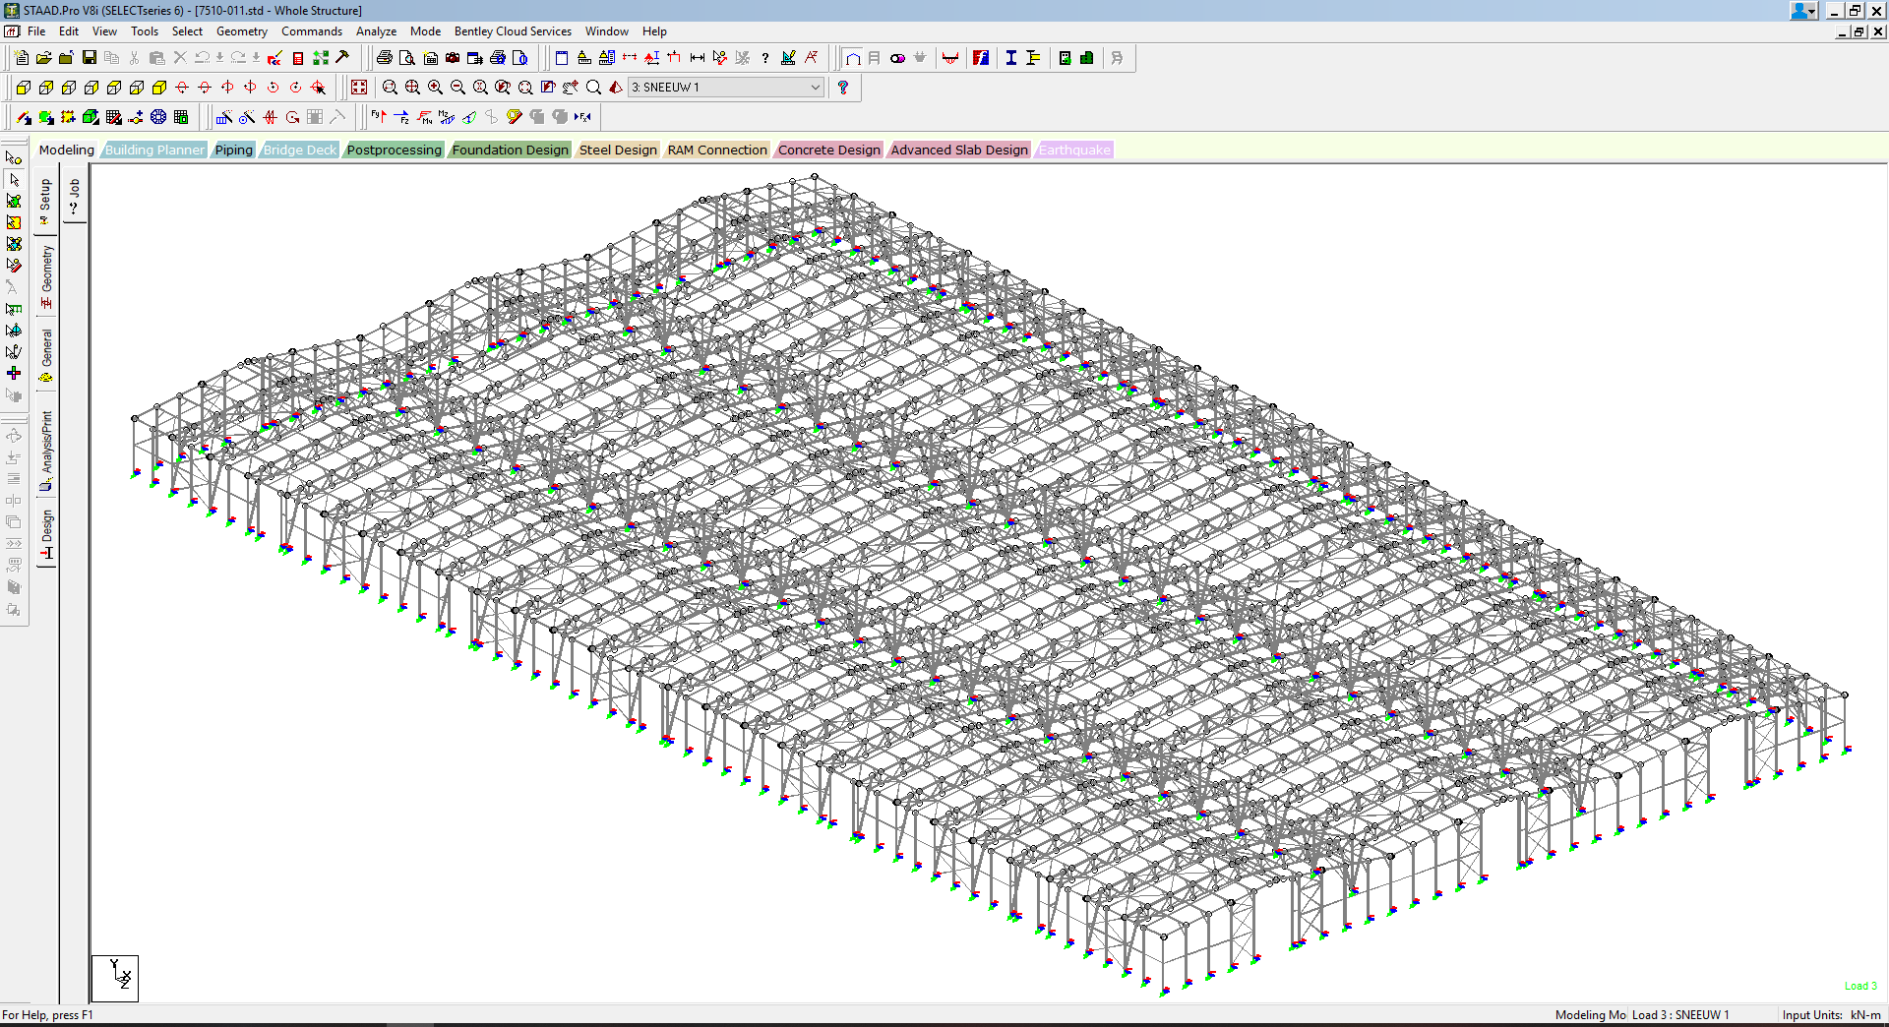Select the Nodes Cursor tool in sidebar
1889x1027 pixels.
[14, 157]
